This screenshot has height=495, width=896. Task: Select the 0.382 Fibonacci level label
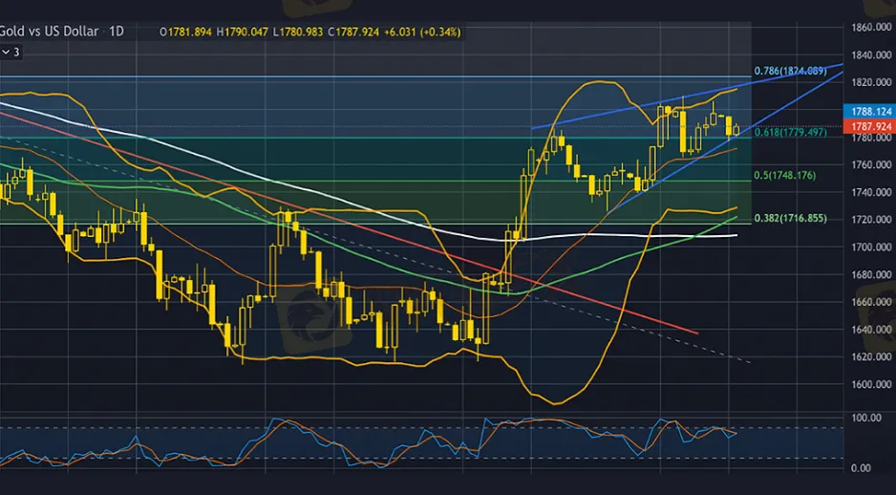(x=790, y=219)
